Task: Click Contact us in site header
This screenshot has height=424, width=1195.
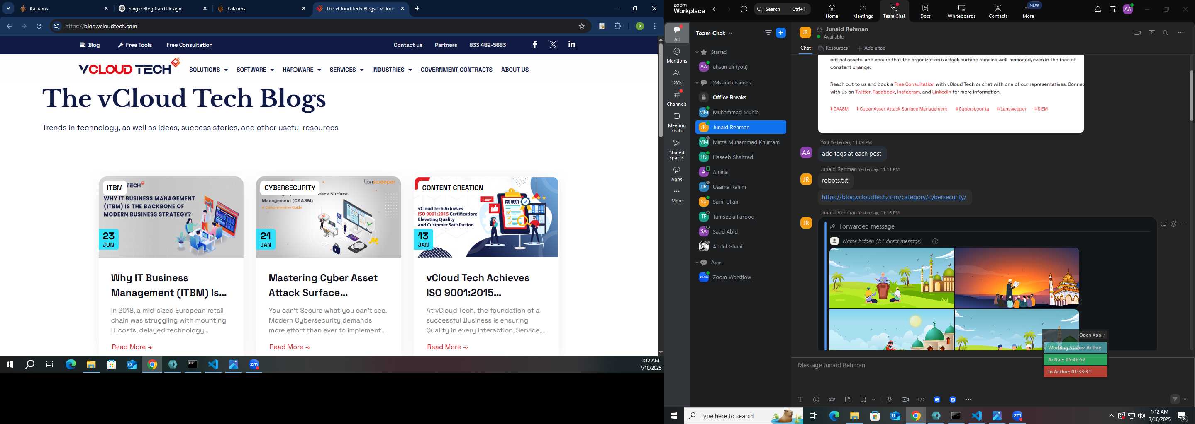Action: pyautogui.click(x=408, y=45)
